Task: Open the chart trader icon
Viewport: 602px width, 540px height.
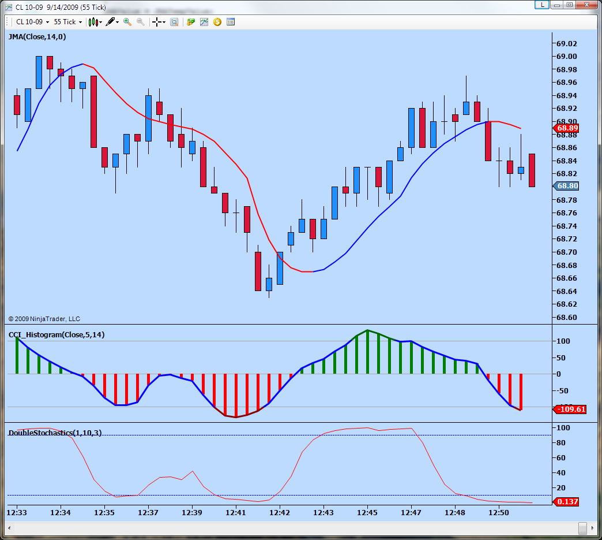Action: tap(191, 22)
